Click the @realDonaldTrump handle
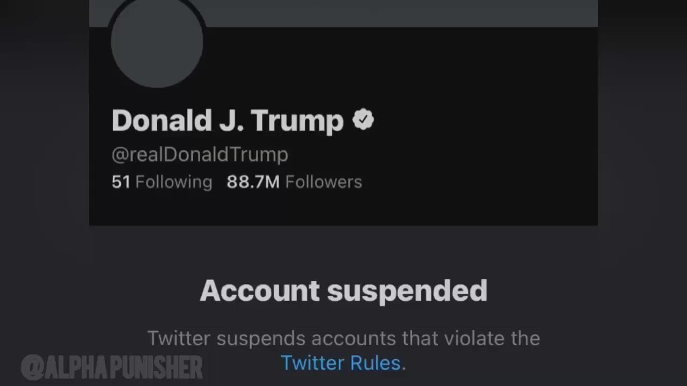Image resolution: width=687 pixels, height=386 pixels. tap(200, 155)
